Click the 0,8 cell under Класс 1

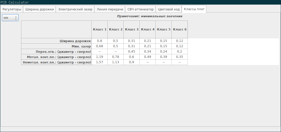[100, 41]
